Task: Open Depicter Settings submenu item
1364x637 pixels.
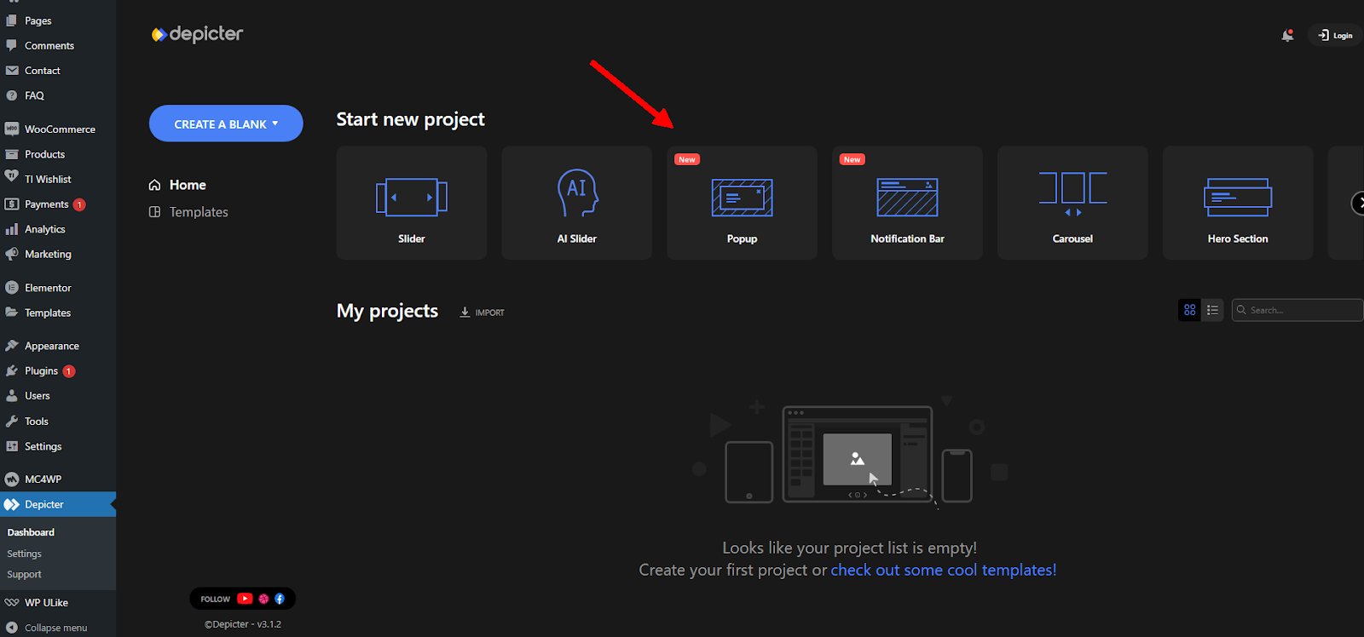Action: (24, 554)
